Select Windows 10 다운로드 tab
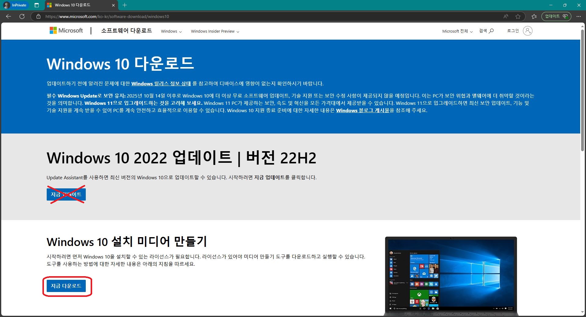Viewport: 586px width, 317px height. pos(81,5)
